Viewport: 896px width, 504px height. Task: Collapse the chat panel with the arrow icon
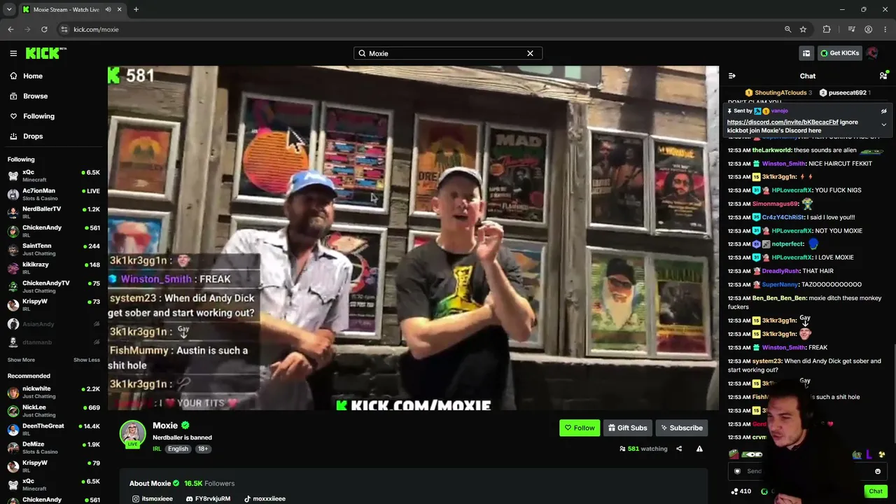731,76
